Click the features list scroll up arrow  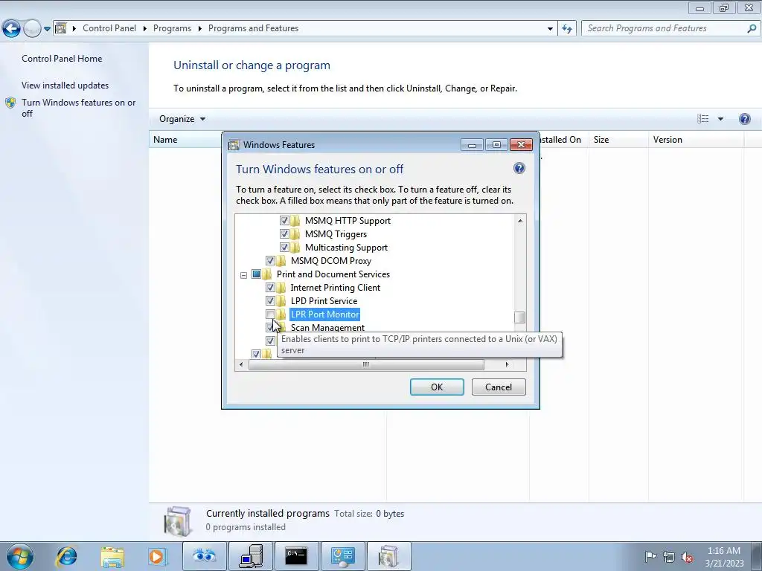click(x=520, y=221)
